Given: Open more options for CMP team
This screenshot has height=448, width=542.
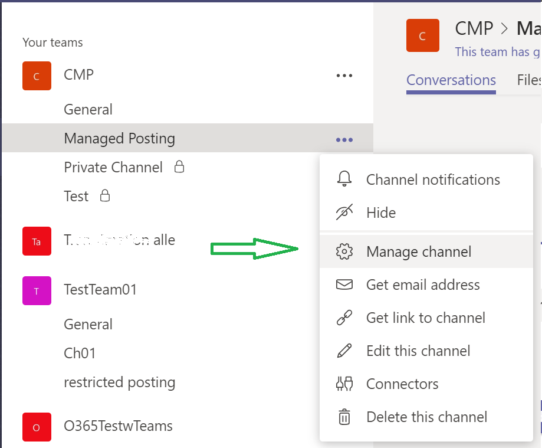Looking at the screenshot, I should tap(344, 76).
